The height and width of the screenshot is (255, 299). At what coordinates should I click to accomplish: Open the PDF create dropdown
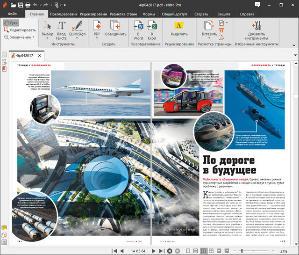[97, 34]
